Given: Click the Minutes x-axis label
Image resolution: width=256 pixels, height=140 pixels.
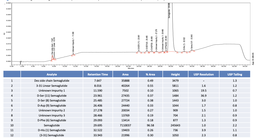Looking at the screenshot, I should pyautogui.click(x=131, y=68).
